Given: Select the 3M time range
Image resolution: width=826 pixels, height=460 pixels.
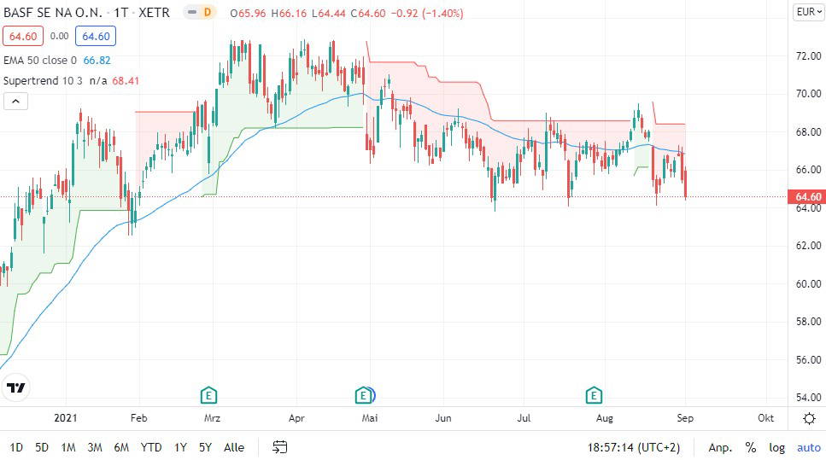Looking at the screenshot, I should coord(95,447).
